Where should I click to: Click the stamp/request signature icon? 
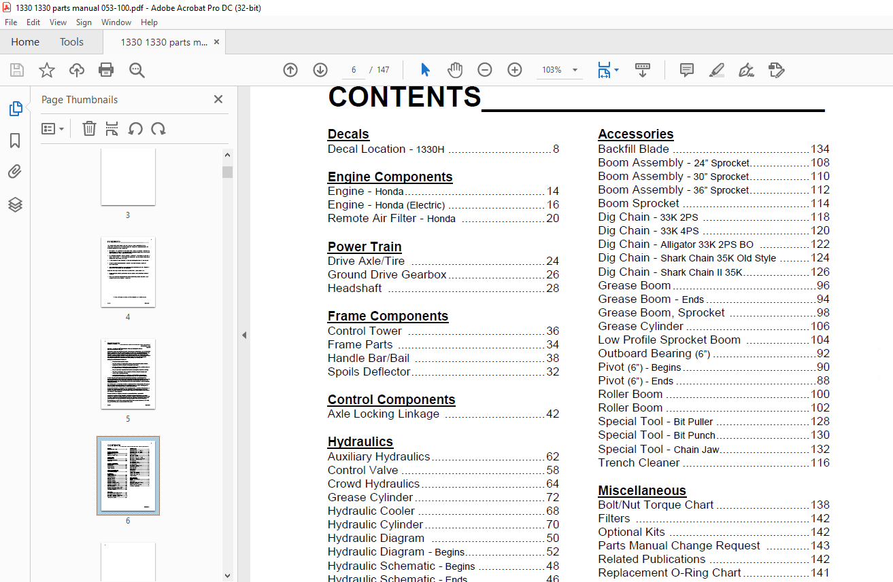point(776,70)
